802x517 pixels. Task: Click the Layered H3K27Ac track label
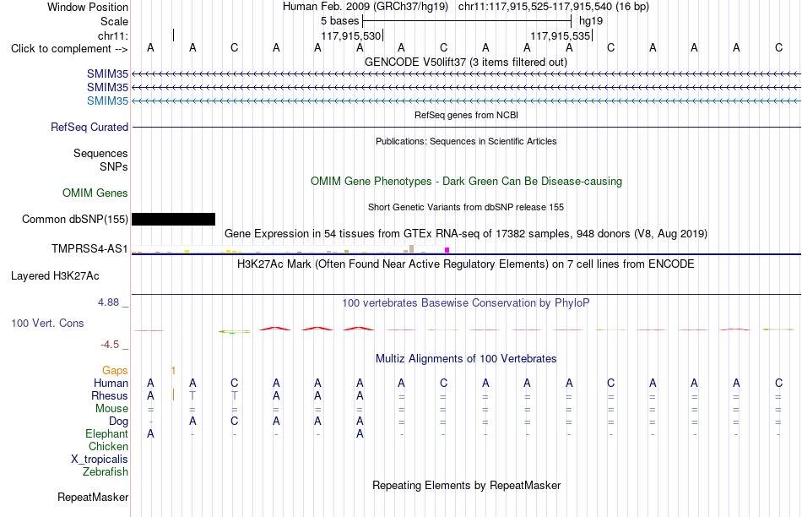pos(55,276)
